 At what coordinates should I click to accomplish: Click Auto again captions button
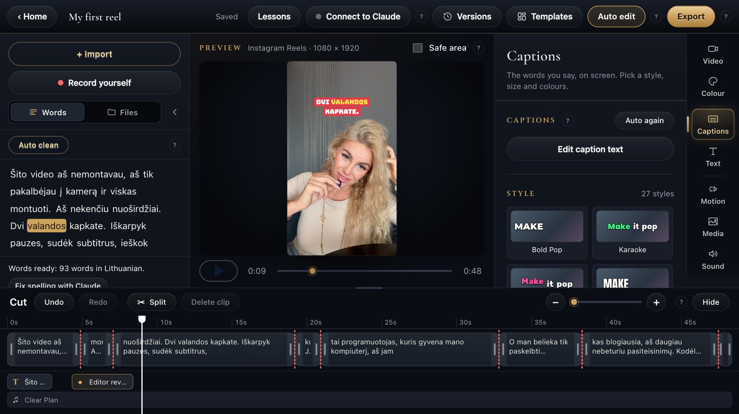click(644, 120)
